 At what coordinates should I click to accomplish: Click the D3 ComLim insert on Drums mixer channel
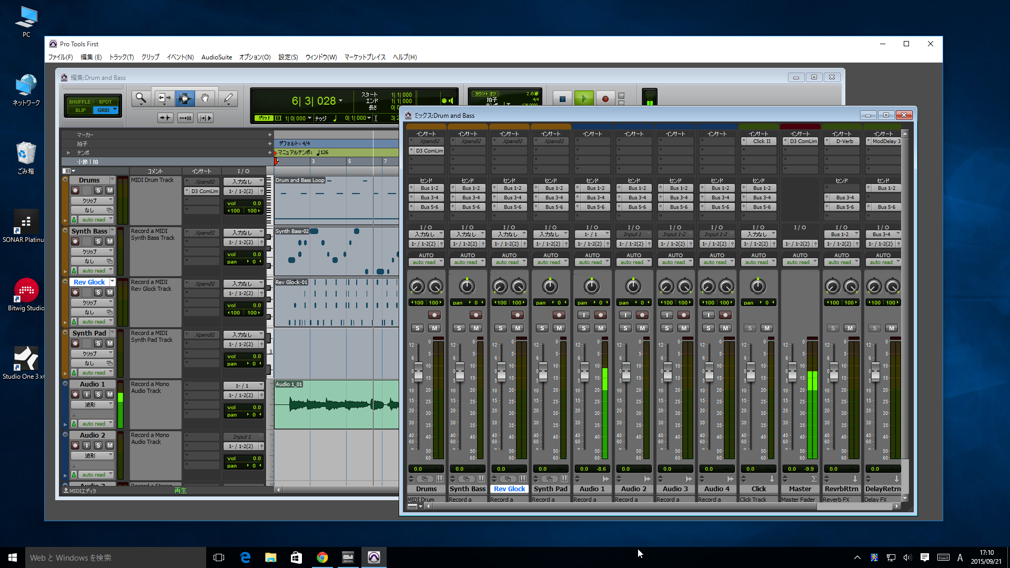(x=427, y=151)
